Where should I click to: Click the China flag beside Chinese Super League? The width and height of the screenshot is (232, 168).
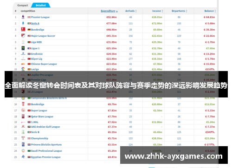tap(29, 64)
